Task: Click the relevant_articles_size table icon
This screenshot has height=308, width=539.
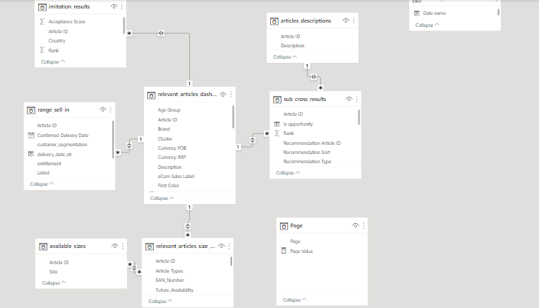Action: pyautogui.click(x=150, y=247)
